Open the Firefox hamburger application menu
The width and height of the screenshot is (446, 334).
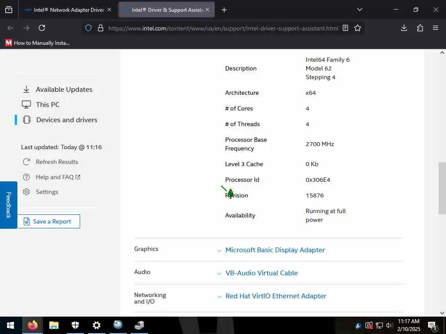436,28
